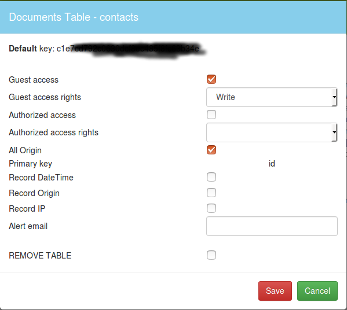This screenshot has width=347, height=310.
Task: Enable Record DateTime checkbox
Action: tap(211, 177)
